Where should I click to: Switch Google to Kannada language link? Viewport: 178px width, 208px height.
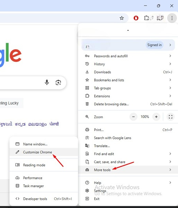(x=20, y=124)
